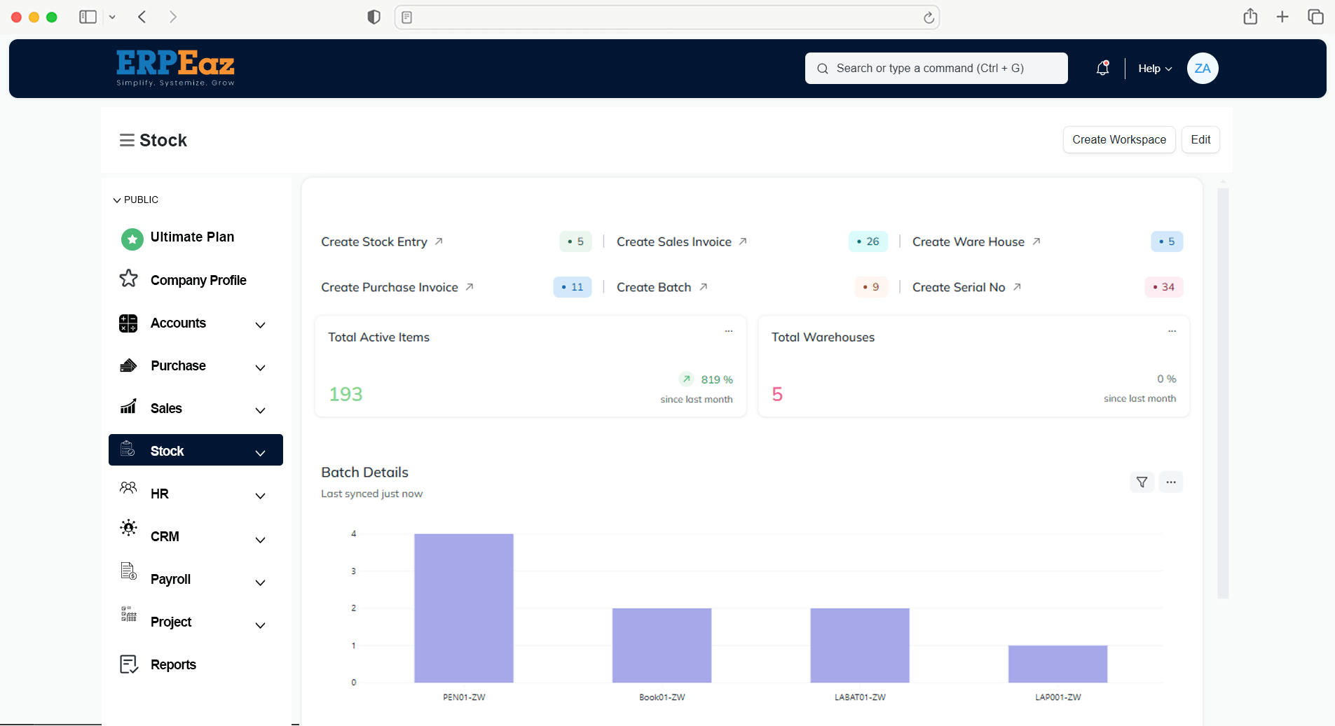Click the Create Workspace button
This screenshot has height=726, width=1335.
(1118, 139)
